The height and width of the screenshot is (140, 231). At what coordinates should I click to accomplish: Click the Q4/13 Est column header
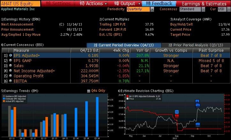click(x=85, y=51)
